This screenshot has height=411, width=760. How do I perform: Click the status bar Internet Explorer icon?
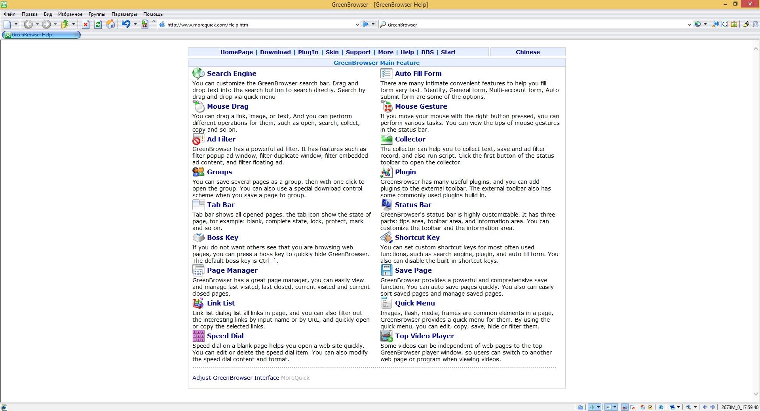661,407
